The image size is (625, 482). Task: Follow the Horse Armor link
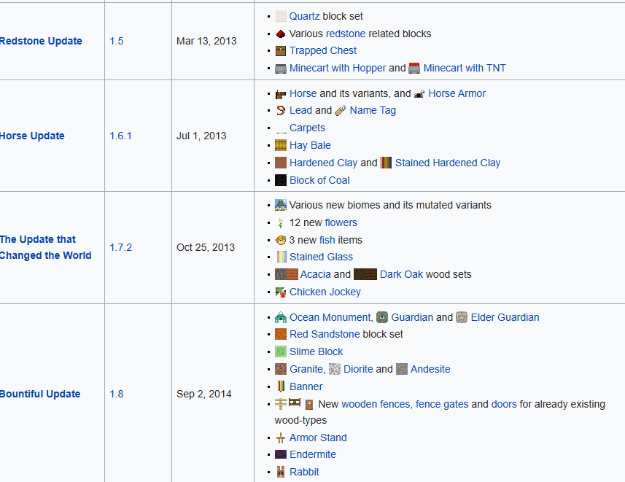[457, 93]
